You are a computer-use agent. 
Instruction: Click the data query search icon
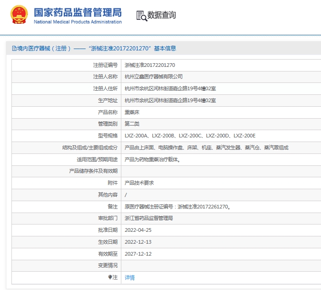(x=141, y=16)
